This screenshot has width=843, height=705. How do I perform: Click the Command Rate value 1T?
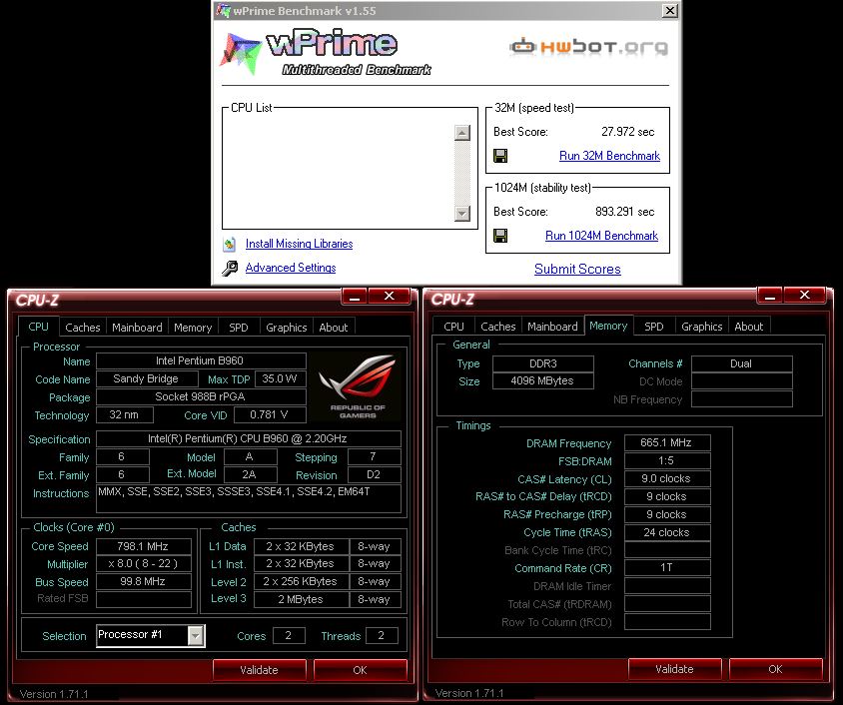click(x=666, y=567)
